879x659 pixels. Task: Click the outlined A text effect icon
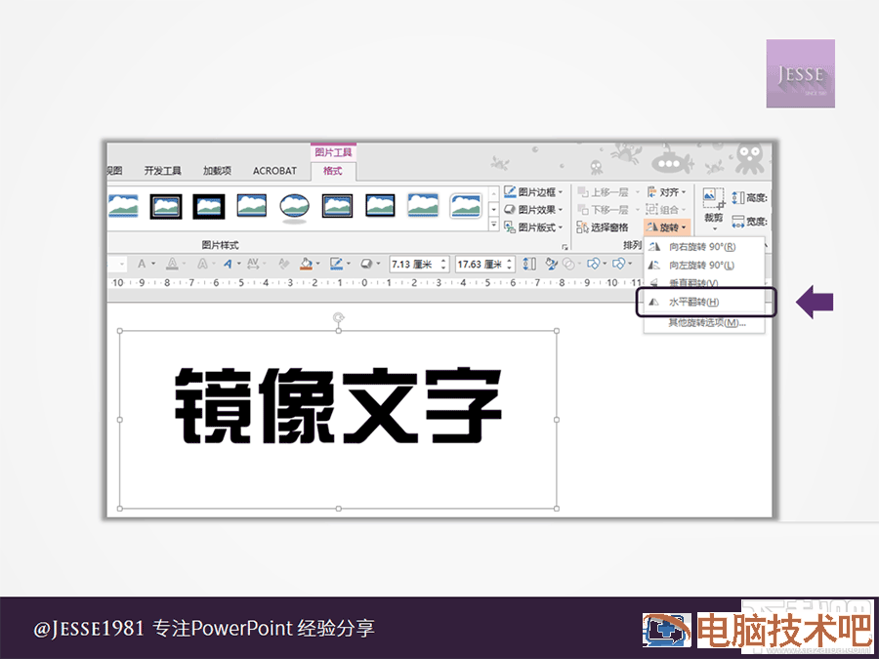202,264
